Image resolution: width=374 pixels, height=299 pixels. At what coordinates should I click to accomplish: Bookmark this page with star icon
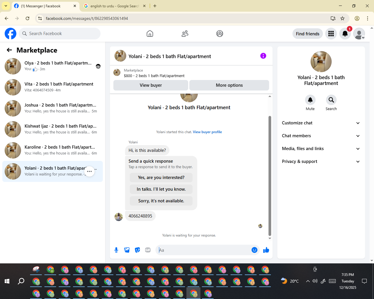tap(342, 18)
